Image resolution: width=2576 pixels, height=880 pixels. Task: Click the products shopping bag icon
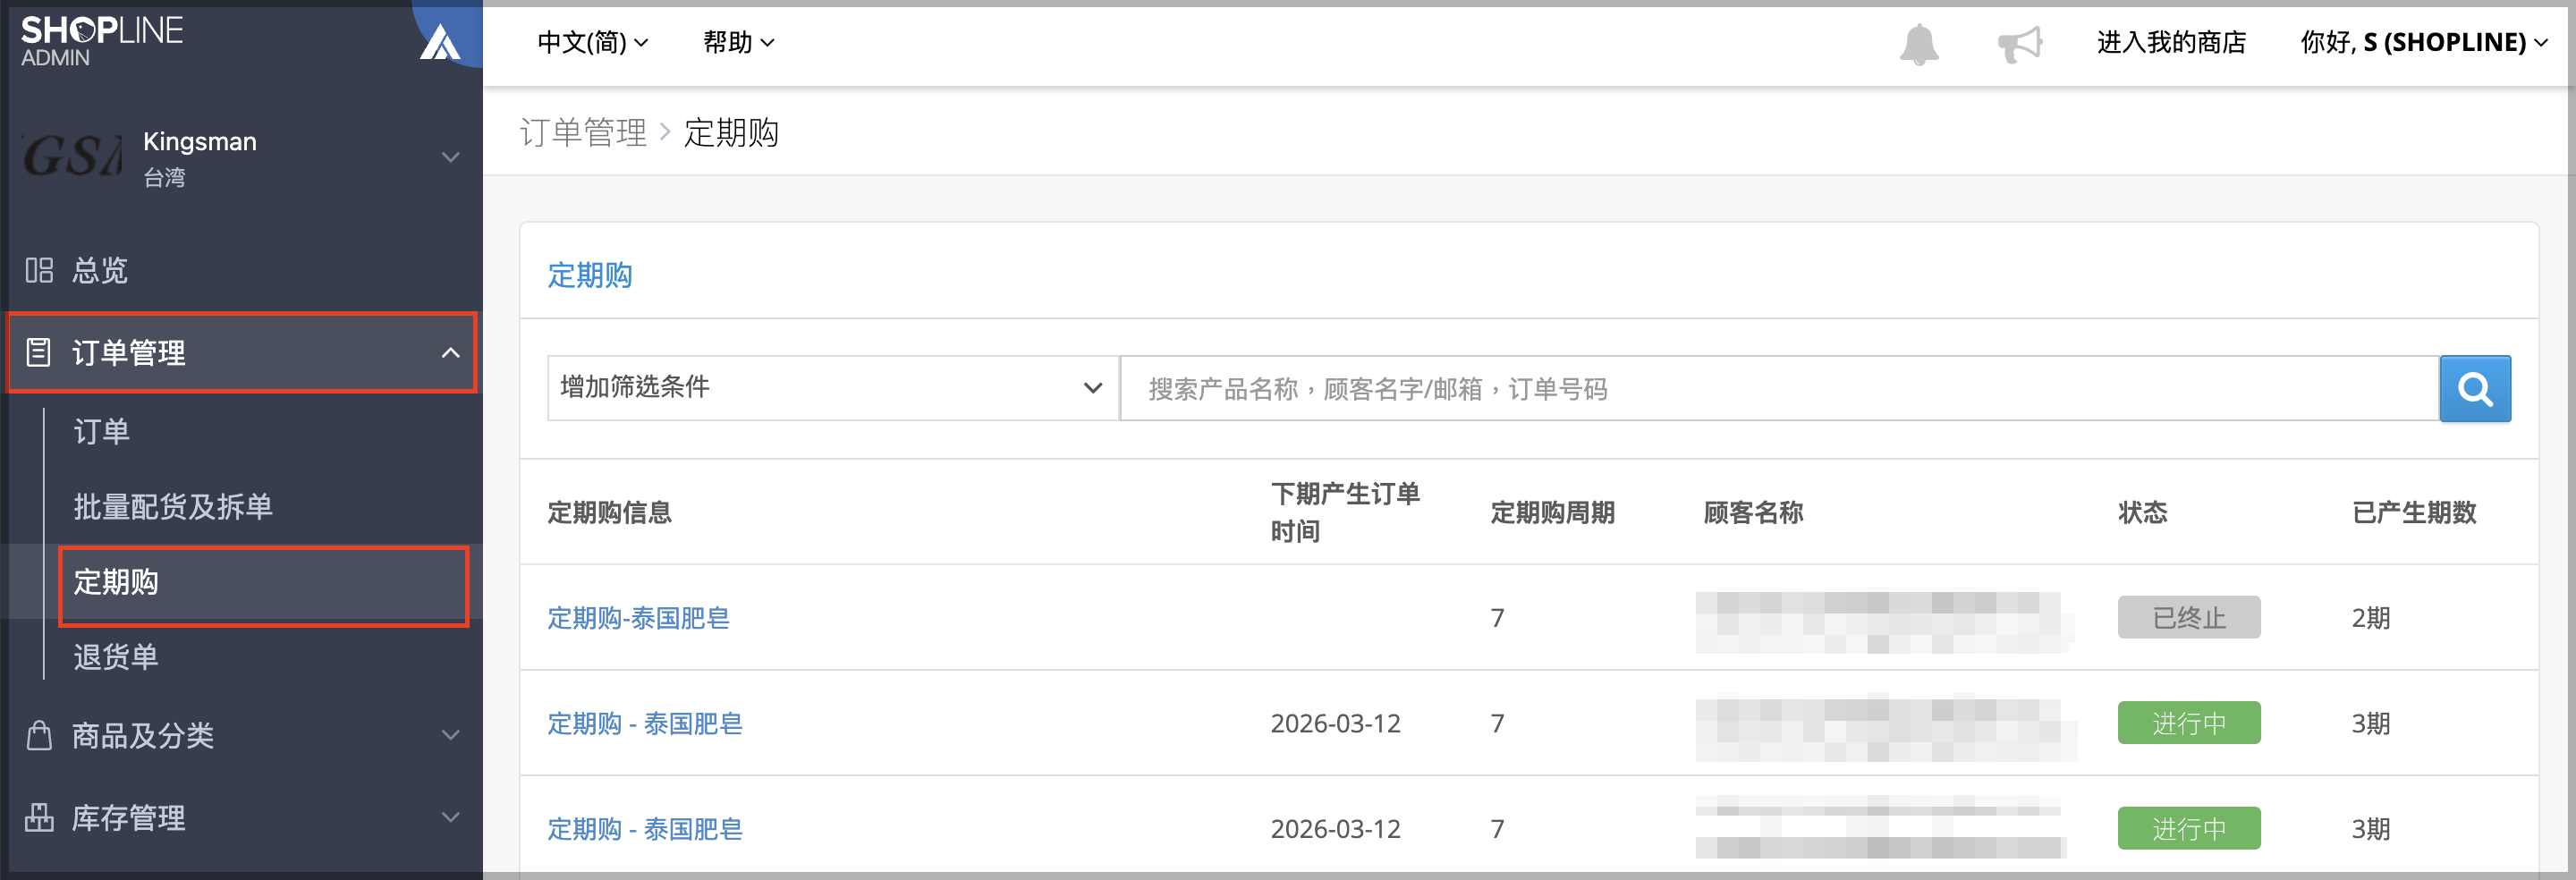pos(39,735)
